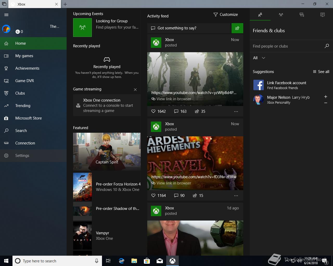Click the profile avatar picture
The image size is (333, 266).
tap(6, 29)
